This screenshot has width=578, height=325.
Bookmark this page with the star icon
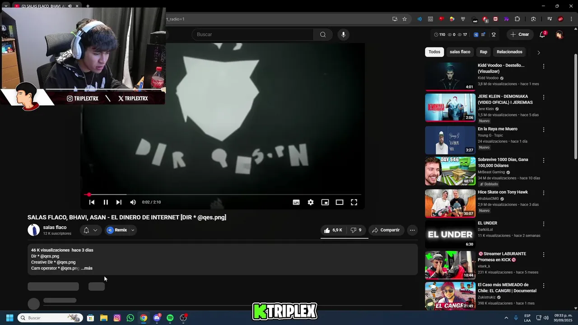click(405, 19)
